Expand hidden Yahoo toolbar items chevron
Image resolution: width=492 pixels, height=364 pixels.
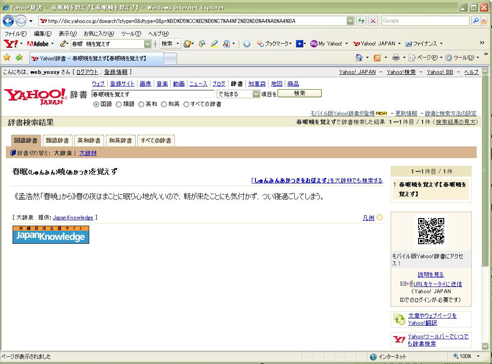click(x=482, y=43)
